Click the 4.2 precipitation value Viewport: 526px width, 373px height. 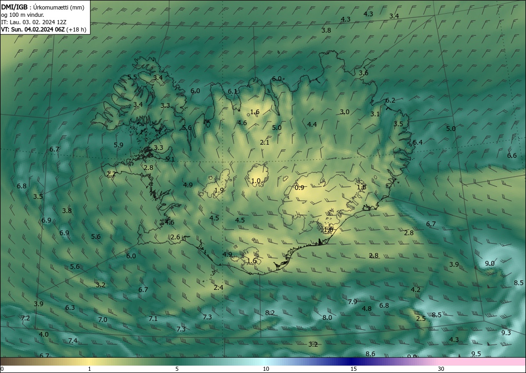(416, 289)
